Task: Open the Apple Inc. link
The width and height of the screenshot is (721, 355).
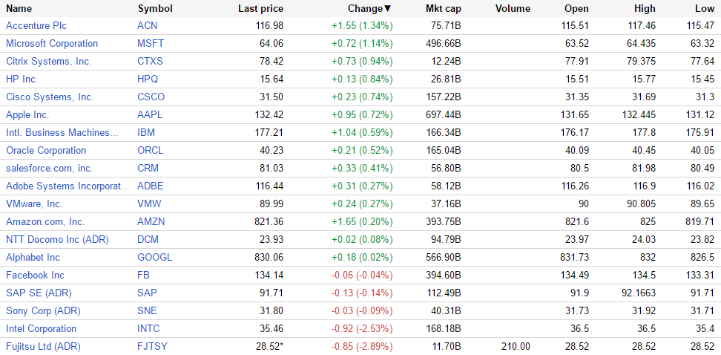Action: point(27,114)
